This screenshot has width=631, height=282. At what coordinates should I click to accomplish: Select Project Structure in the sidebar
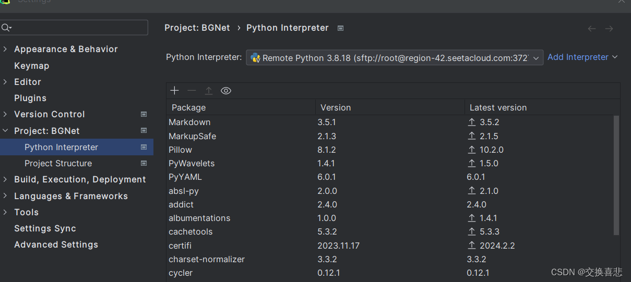point(58,163)
